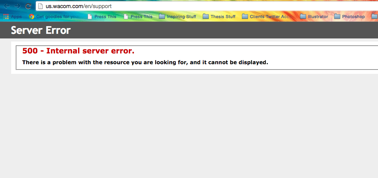Expand the Thesis Stuff bookmark folder
Viewport: 378px width, 178px height.
219,17
